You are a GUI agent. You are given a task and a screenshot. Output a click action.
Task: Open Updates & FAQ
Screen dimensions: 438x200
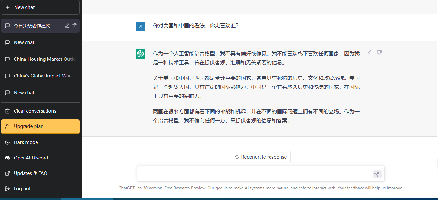40,173
